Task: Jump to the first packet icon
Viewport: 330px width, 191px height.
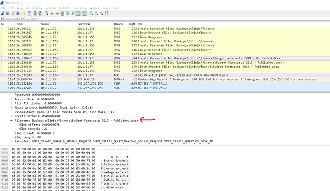Action: [68, 14]
